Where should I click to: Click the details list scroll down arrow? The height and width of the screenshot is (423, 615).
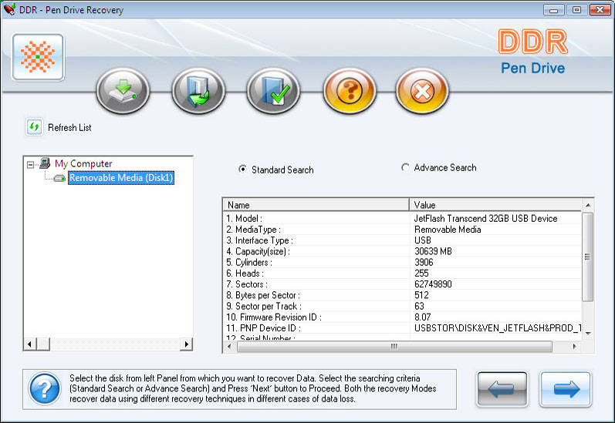pos(588,334)
